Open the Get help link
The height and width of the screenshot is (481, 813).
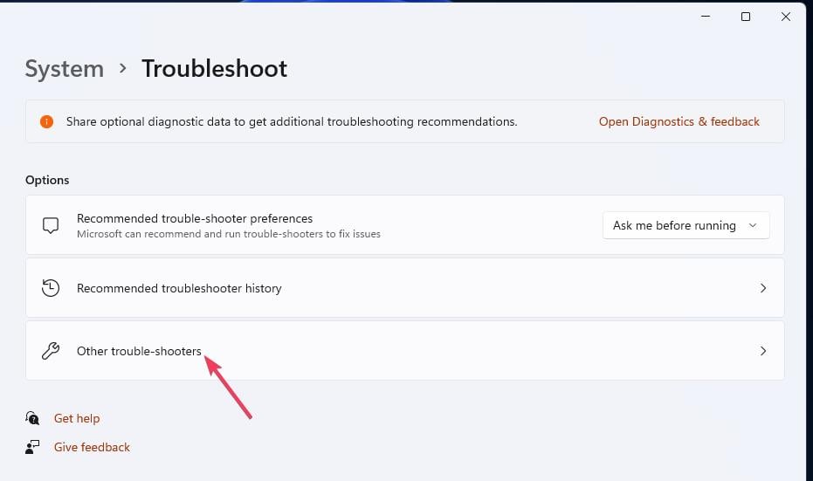(77, 418)
